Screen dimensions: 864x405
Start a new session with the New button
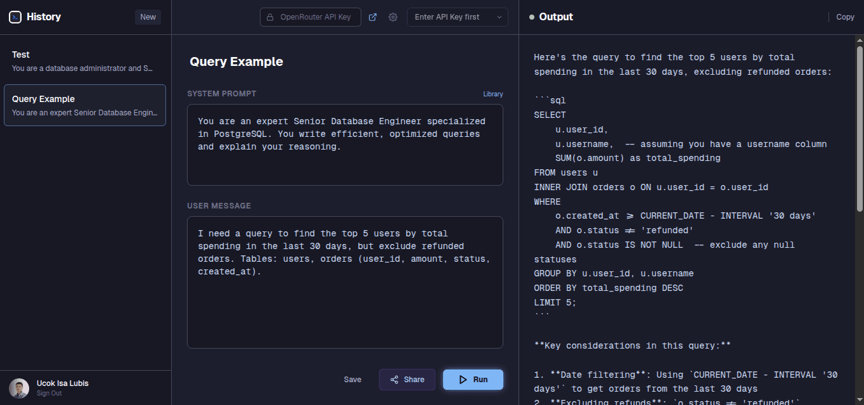[x=148, y=16]
